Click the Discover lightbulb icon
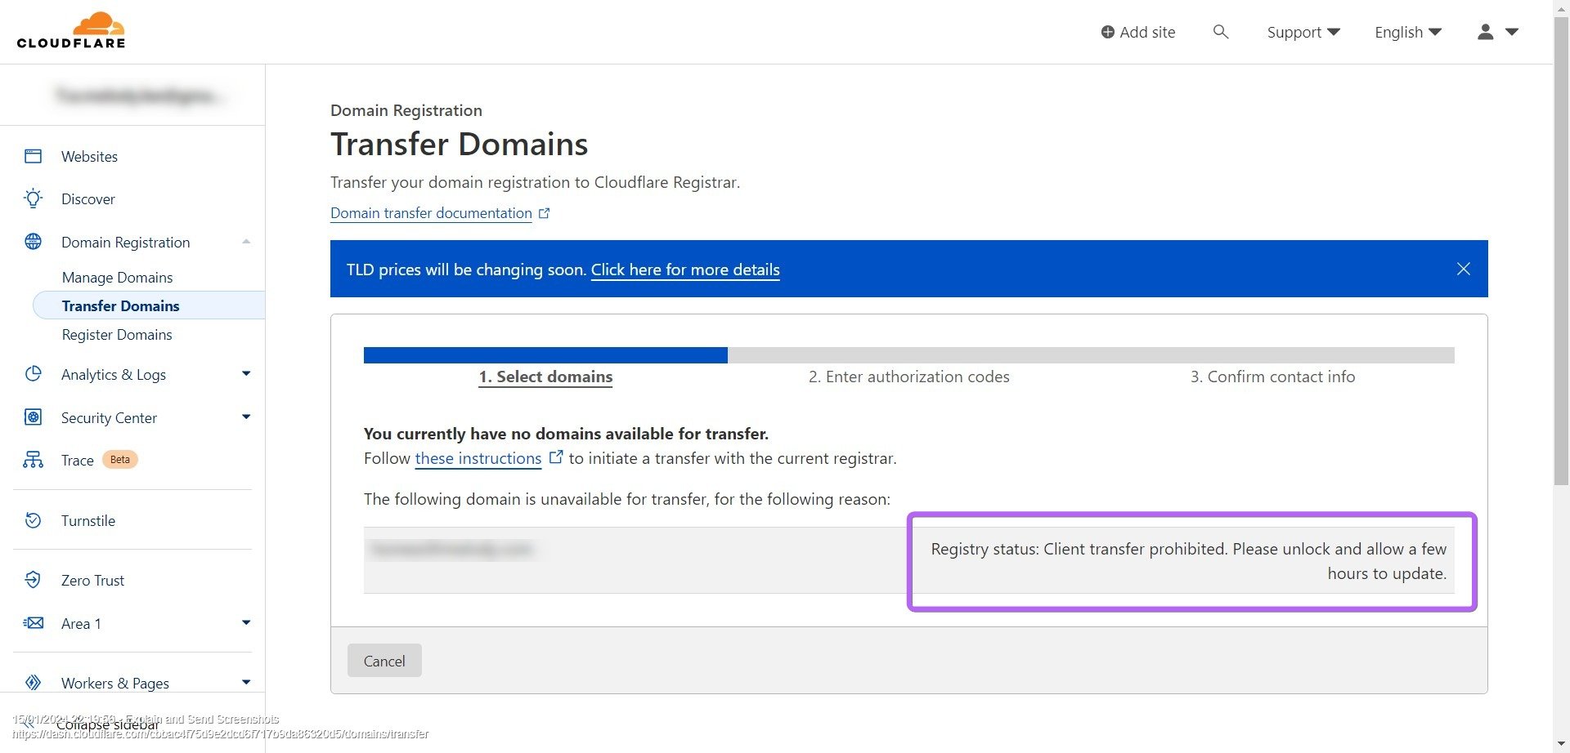 [x=33, y=198]
